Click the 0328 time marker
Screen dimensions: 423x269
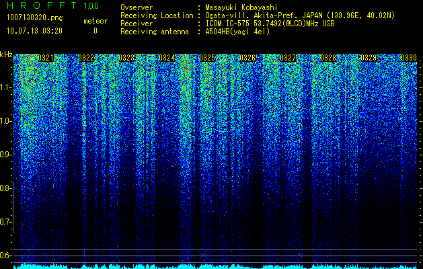[x=328, y=58]
